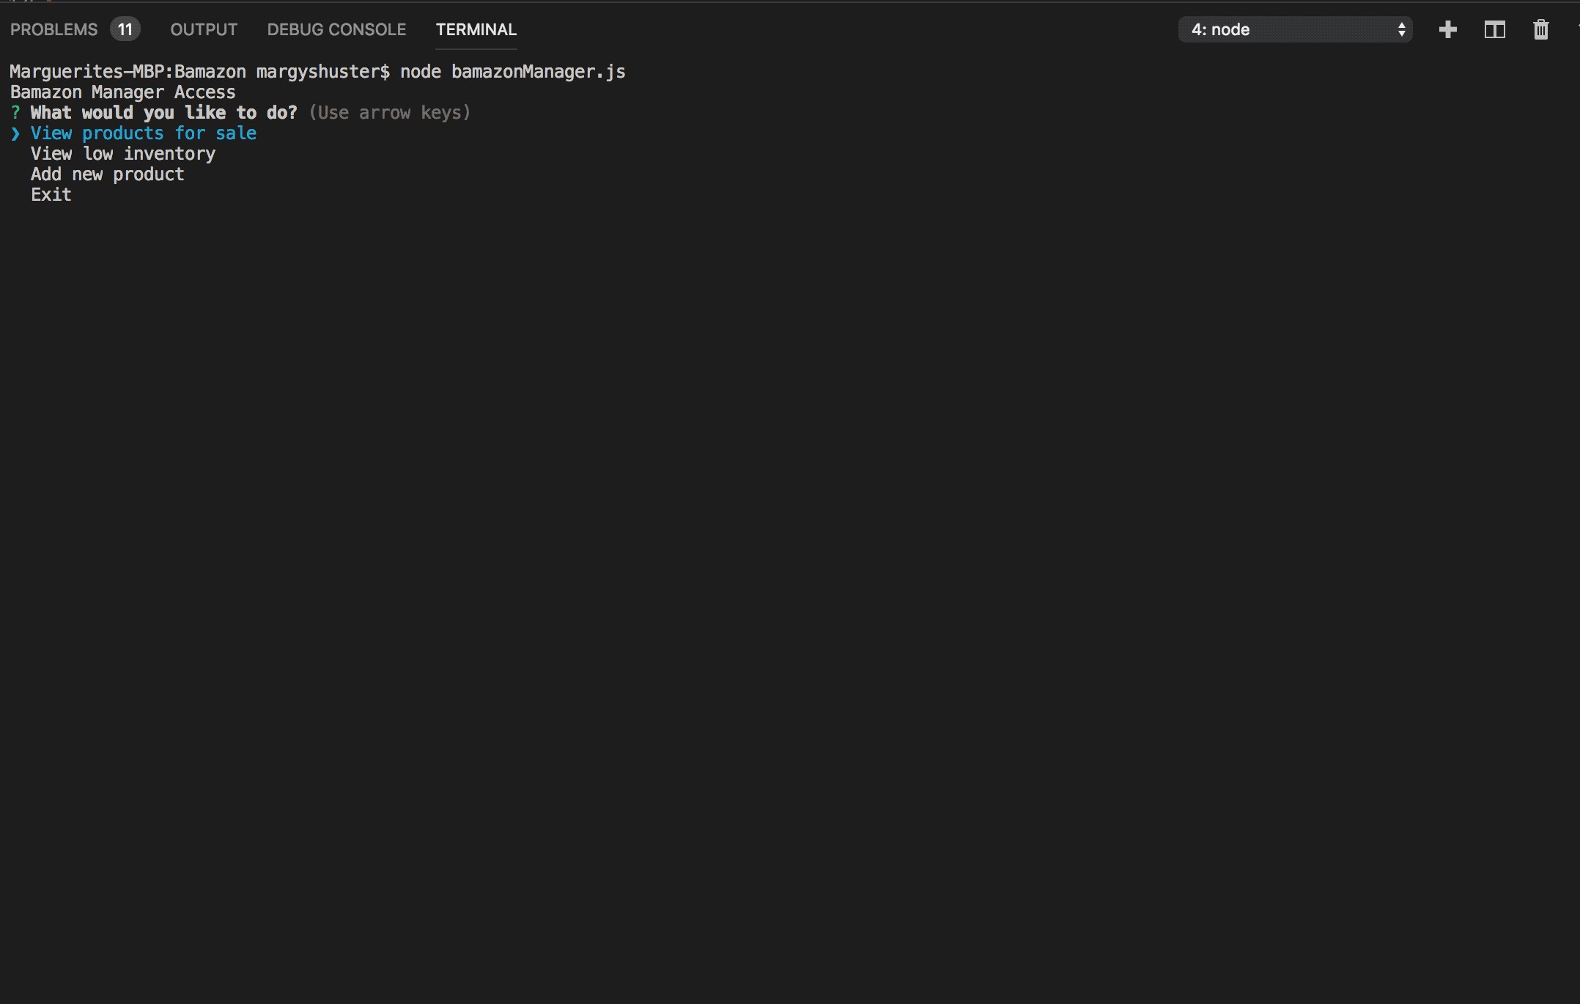Click the 'Bamazon Manager Access' output line
Screen dimensions: 1580x1004
tap(122, 92)
